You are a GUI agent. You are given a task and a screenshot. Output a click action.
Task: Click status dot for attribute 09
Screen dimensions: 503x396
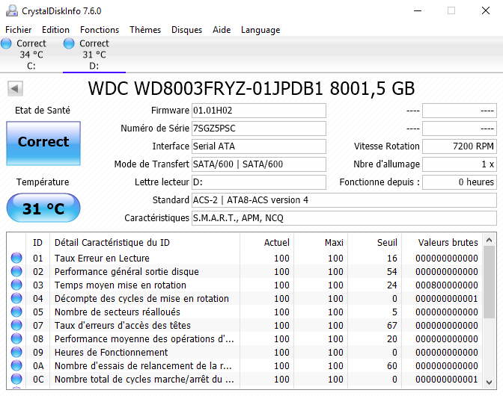point(16,352)
